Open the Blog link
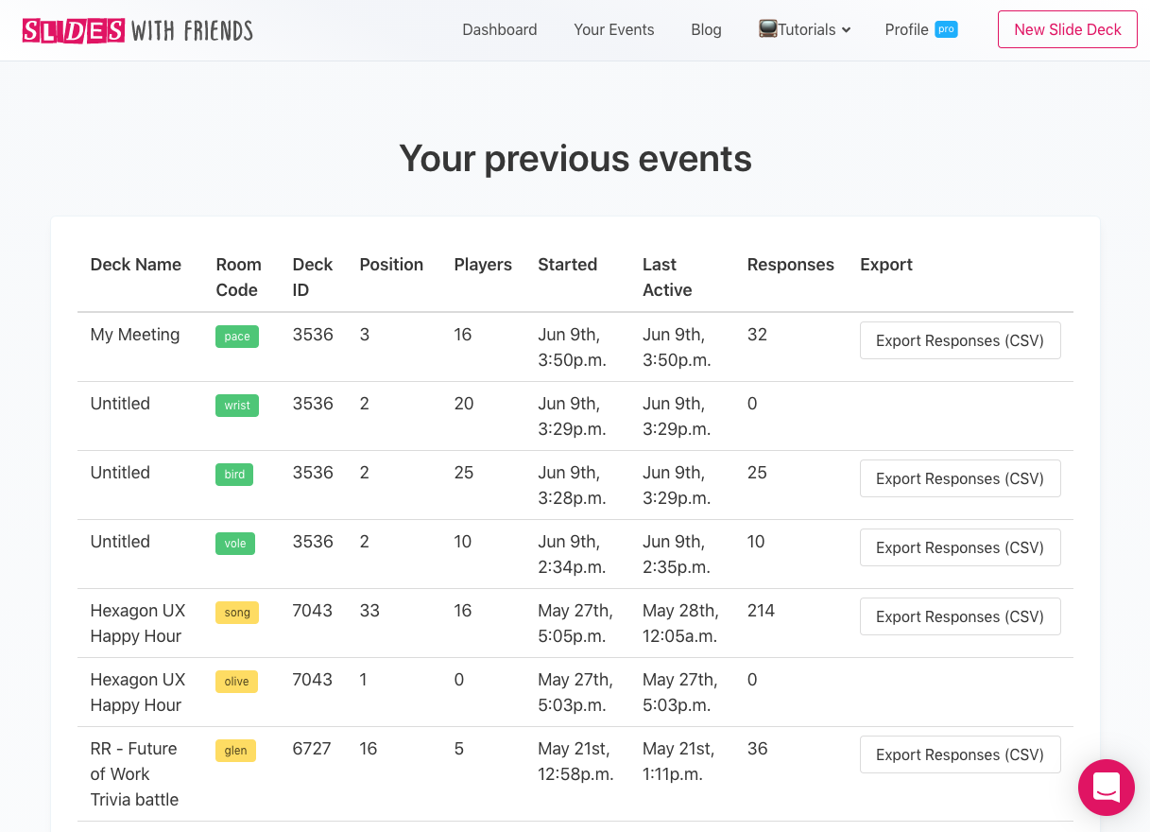This screenshot has width=1150, height=832. click(706, 29)
